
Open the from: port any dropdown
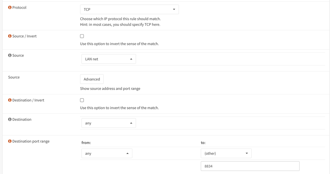(x=107, y=153)
